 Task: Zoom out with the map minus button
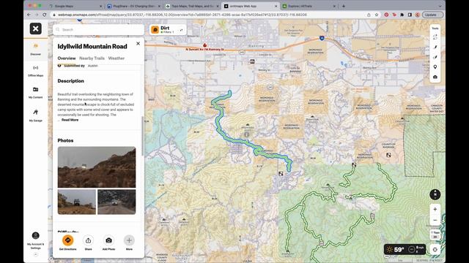click(435, 220)
